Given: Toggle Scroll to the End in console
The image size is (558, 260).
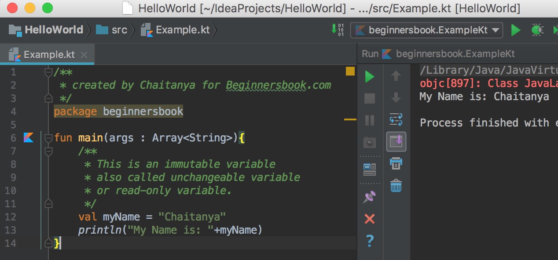Looking at the screenshot, I should pos(396,141).
